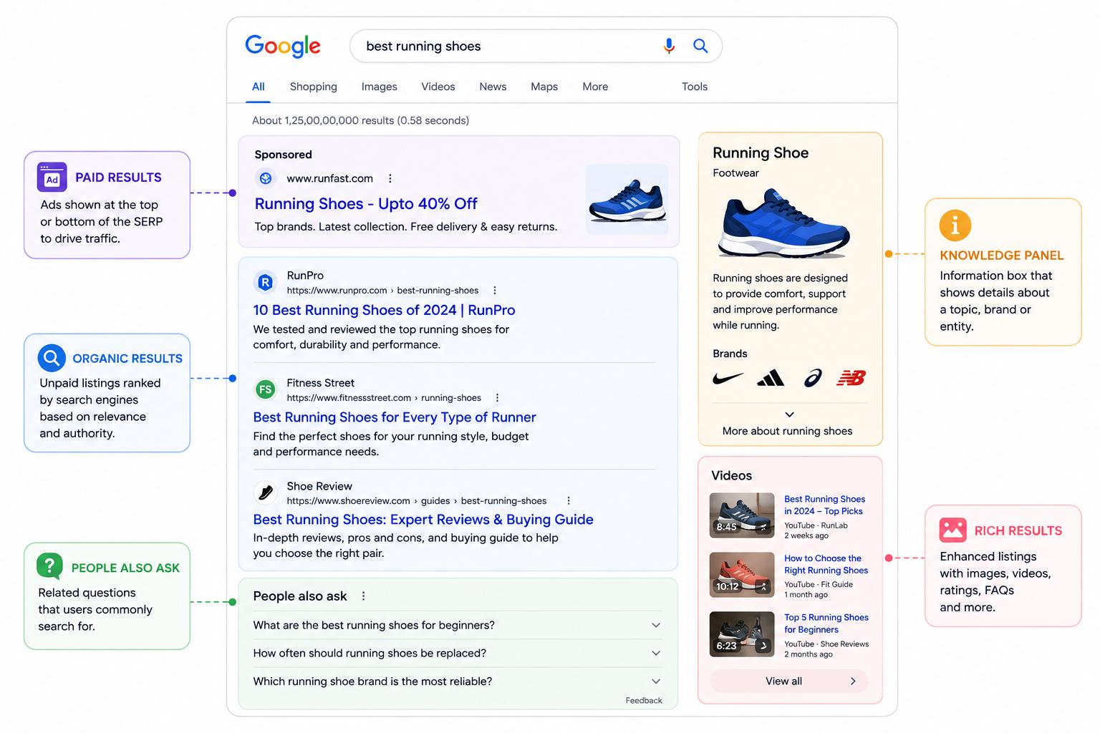The height and width of the screenshot is (733, 1100).
Task: Switch to the Images tab
Action: click(x=379, y=87)
